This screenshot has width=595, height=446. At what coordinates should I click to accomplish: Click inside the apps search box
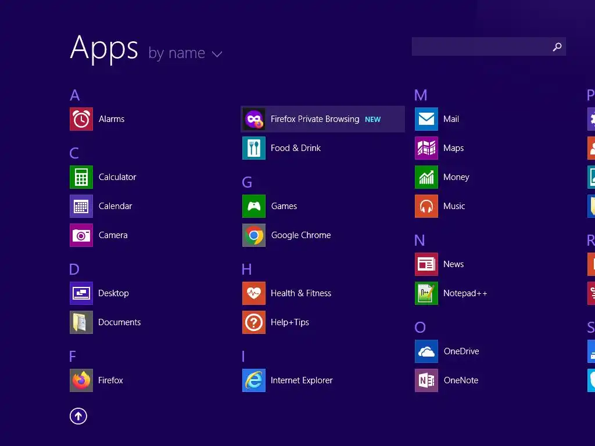click(x=489, y=46)
